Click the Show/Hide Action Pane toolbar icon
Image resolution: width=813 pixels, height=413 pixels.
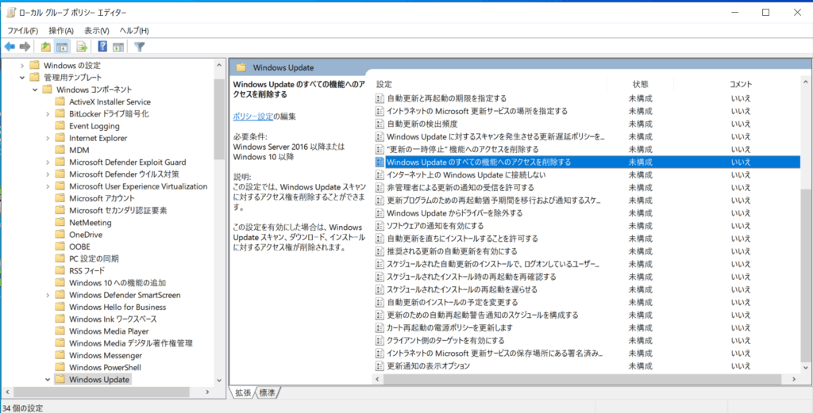(x=118, y=47)
